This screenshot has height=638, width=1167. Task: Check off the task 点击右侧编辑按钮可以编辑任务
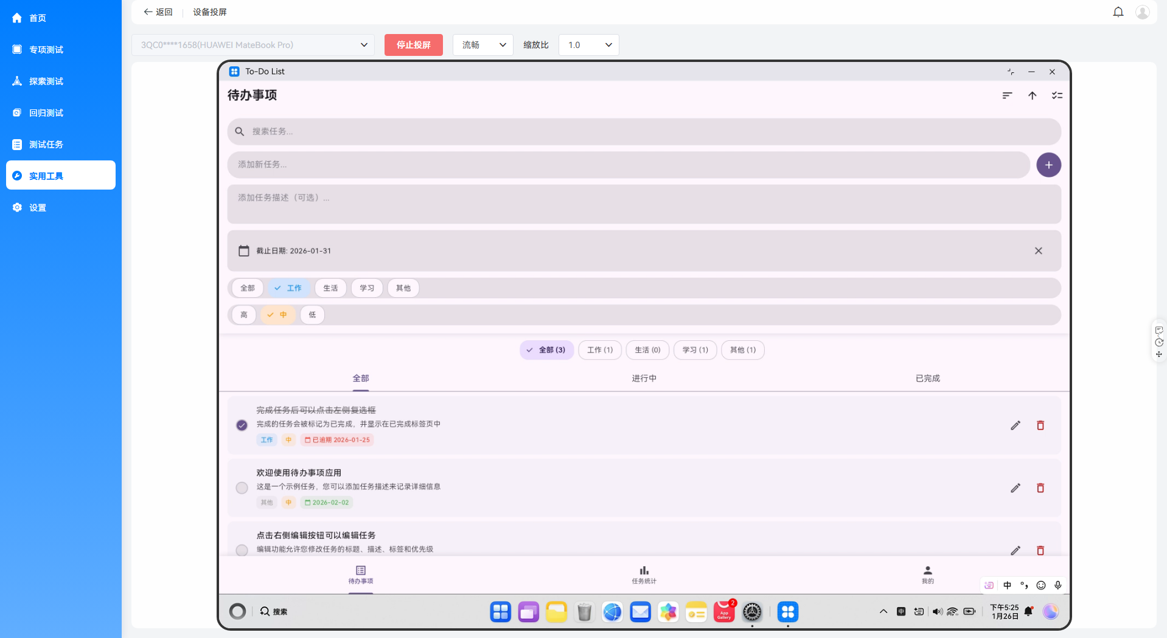tap(242, 550)
